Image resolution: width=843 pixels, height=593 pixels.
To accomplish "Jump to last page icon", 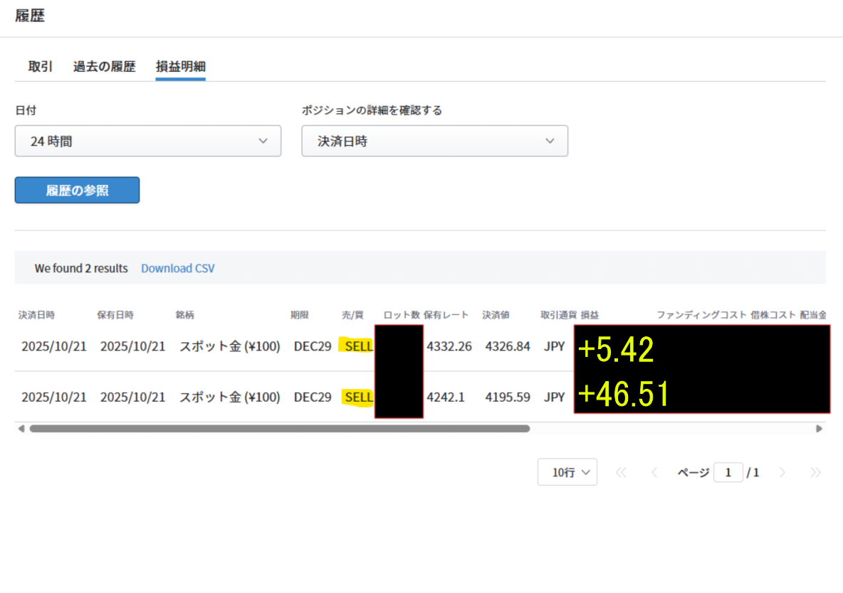I will tap(815, 472).
